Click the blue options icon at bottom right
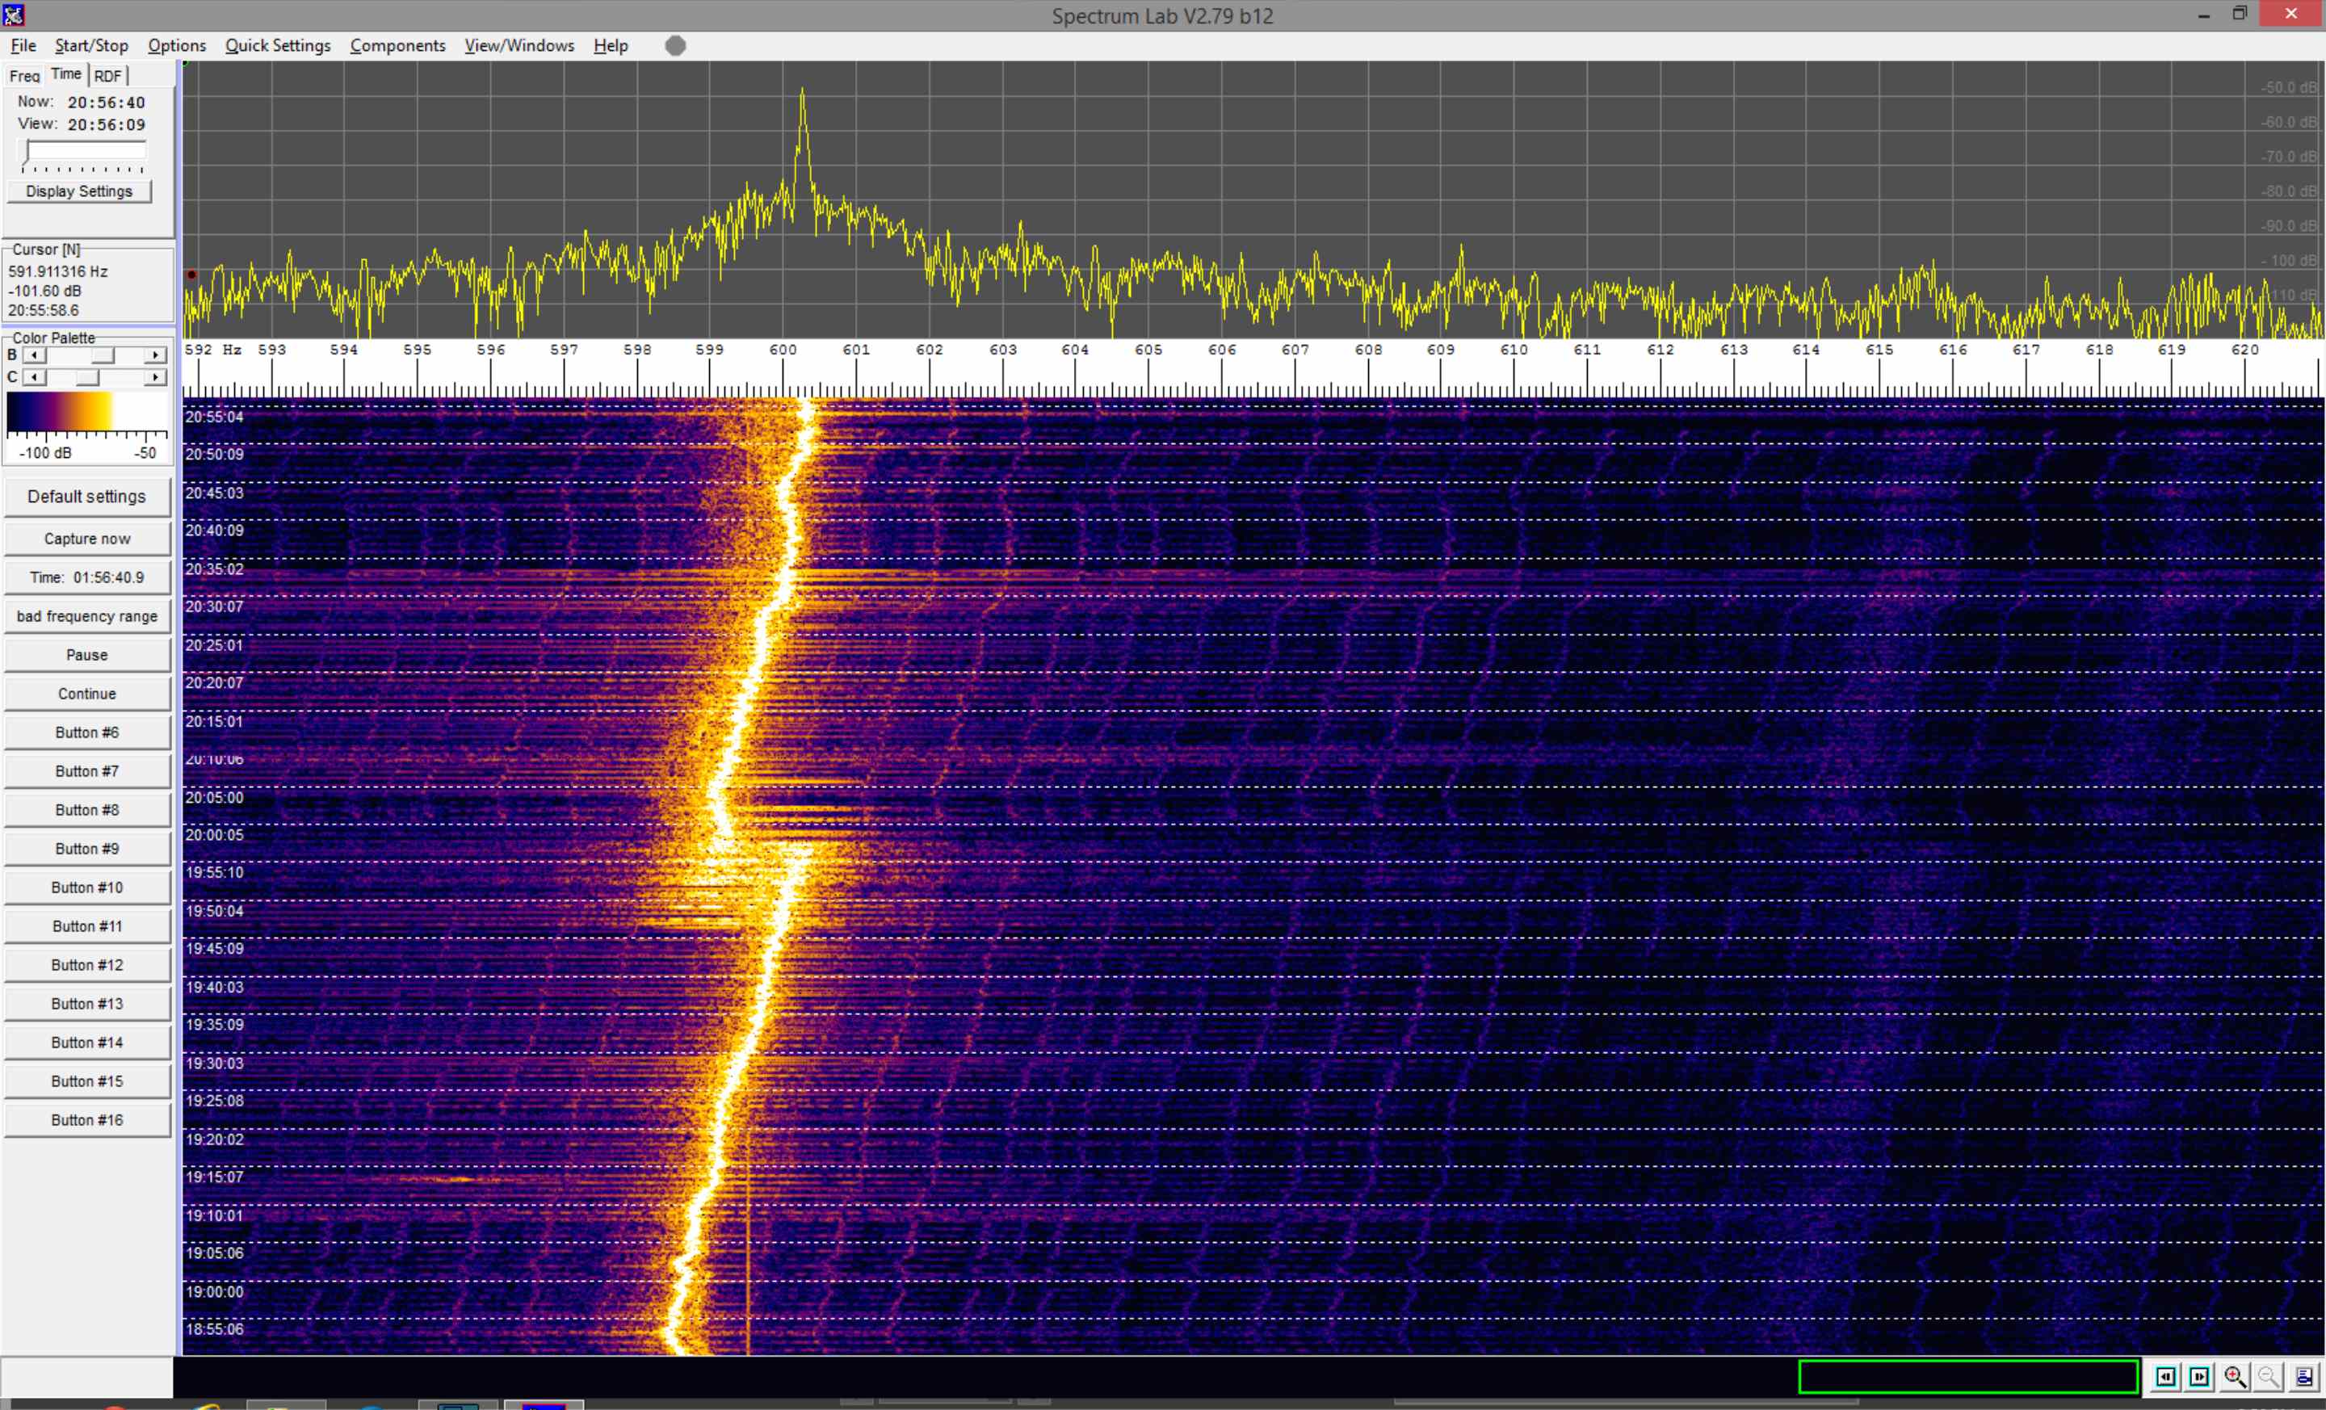This screenshot has height=1410, width=2326. click(2303, 1377)
